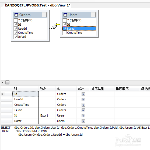Minimize the Orders table box

[44, 15]
